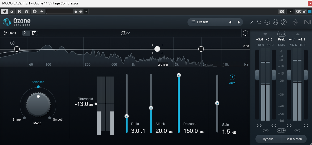Image resolution: width=312 pixels, height=145 pixels.
Task: Click the input down-triangle indicator
Action: 266,34
